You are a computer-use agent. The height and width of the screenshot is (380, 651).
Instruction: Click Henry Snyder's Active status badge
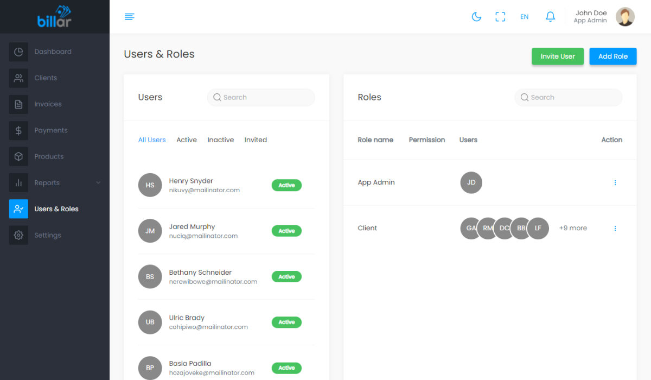(x=286, y=185)
